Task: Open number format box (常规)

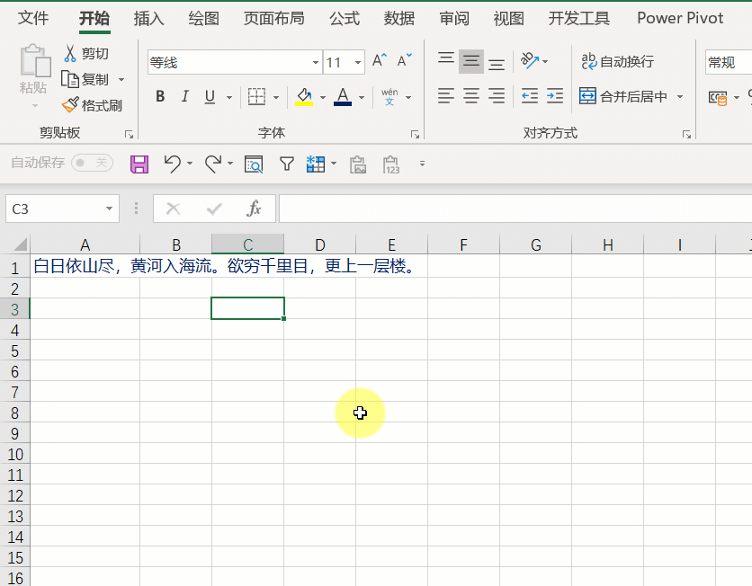Action: [728, 62]
